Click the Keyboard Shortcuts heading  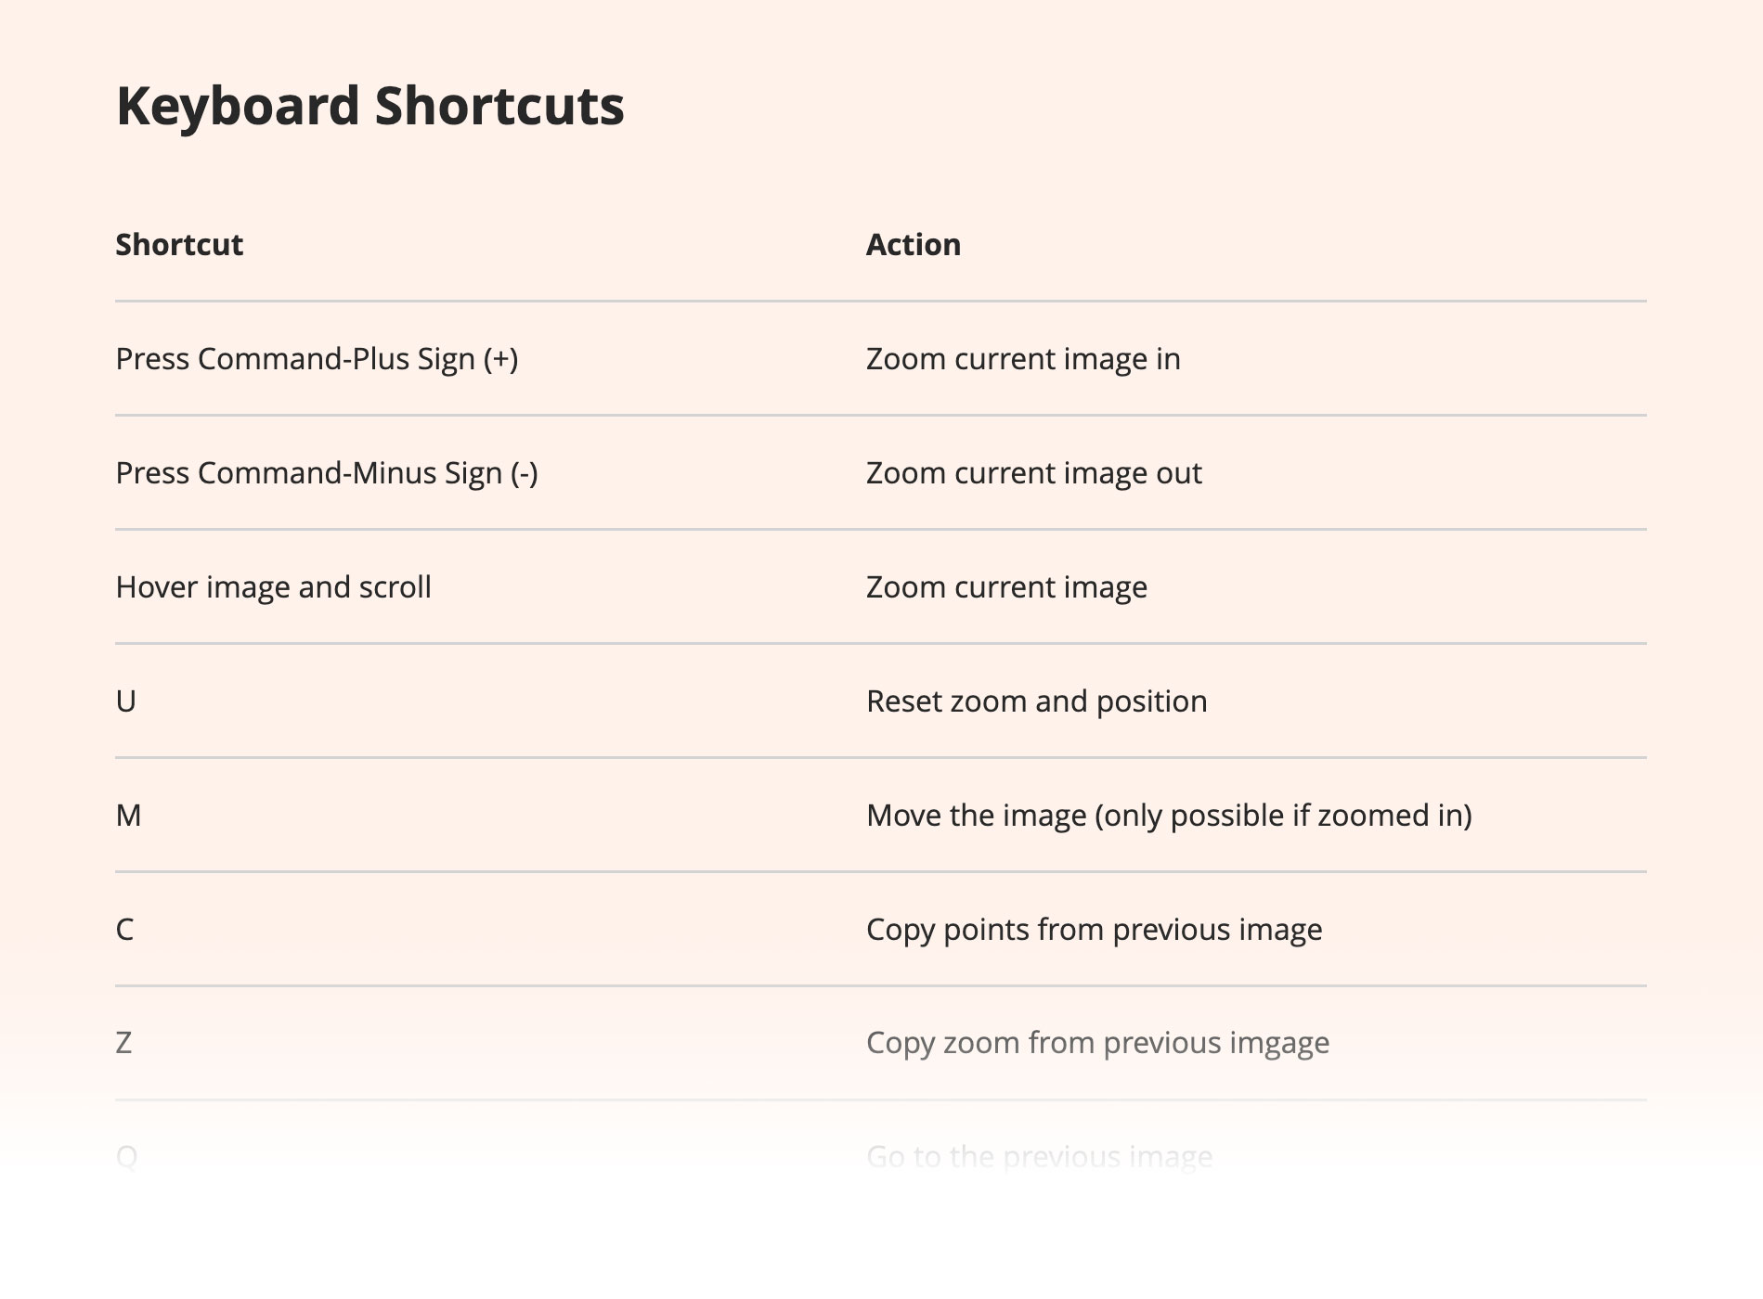coord(369,106)
